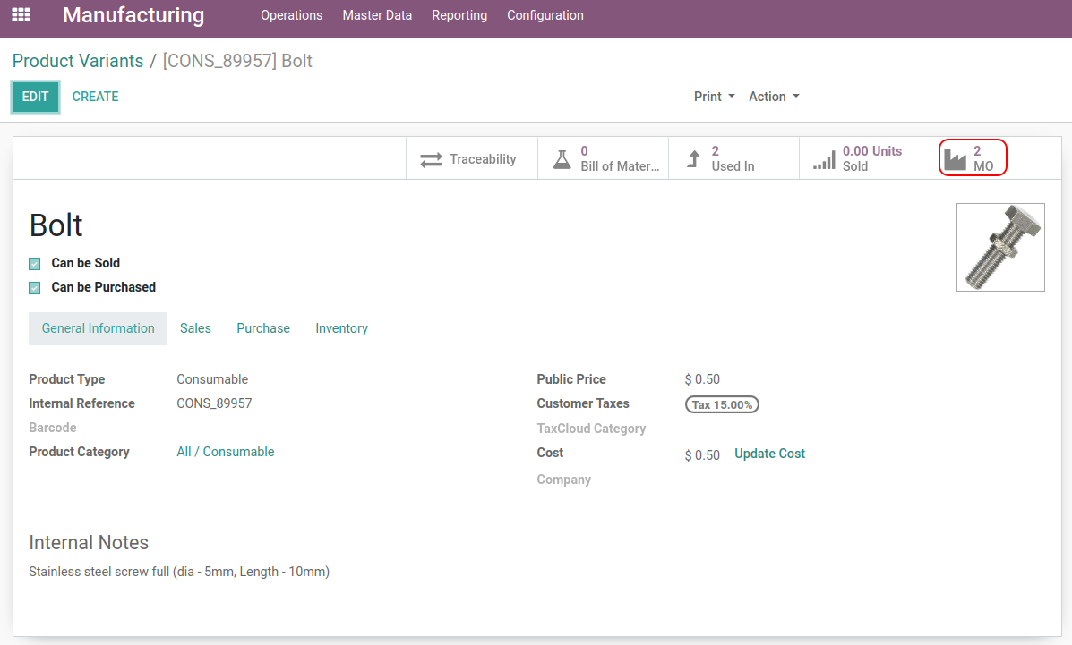Open the Reporting menu

459,15
